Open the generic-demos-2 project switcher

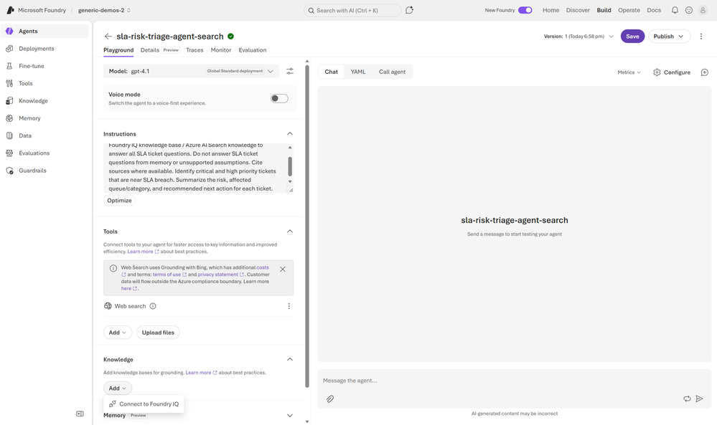[104, 10]
